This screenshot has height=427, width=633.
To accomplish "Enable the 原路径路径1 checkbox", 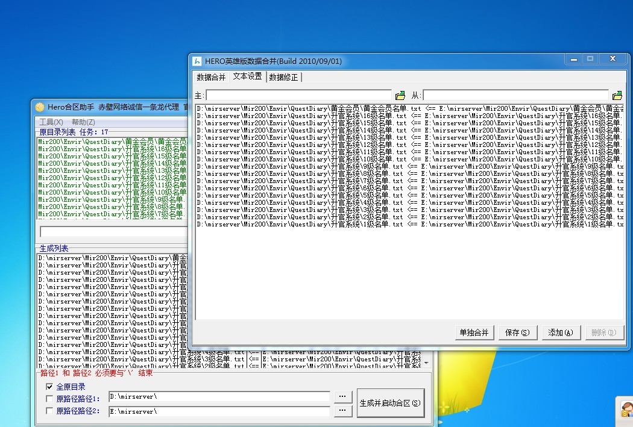I will (49, 398).
